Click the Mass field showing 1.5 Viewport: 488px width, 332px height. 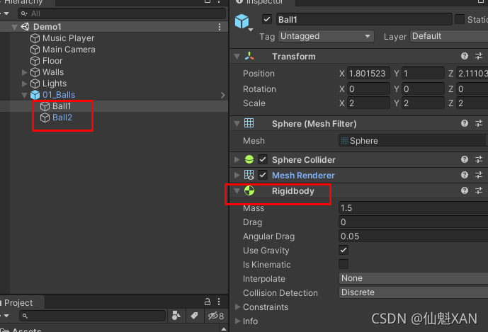coord(414,208)
